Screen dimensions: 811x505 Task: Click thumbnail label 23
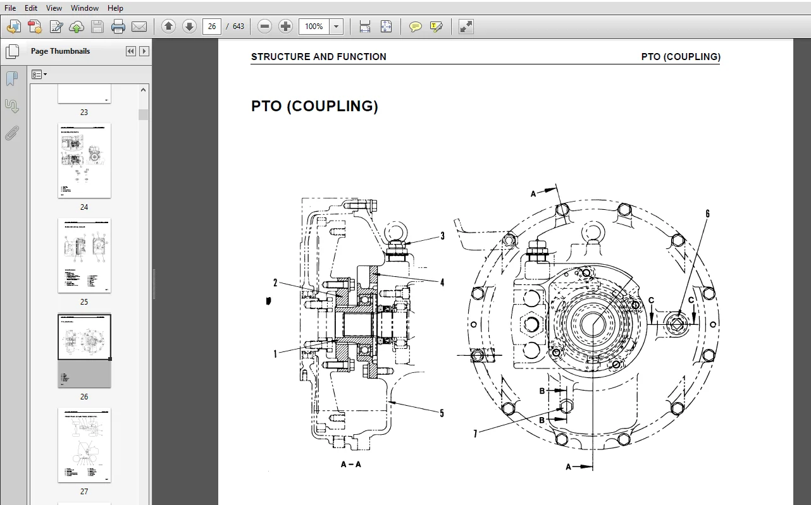[84, 113]
